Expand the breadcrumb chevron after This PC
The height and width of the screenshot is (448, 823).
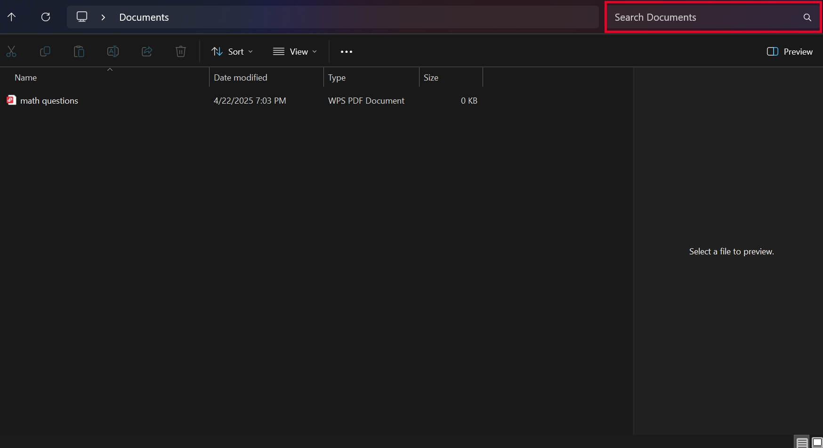(x=103, y=17)
